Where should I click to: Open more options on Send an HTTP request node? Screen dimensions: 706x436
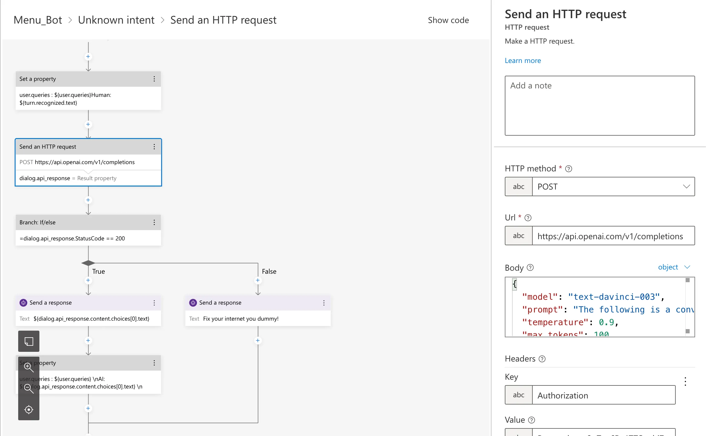[x=154, y=147]
